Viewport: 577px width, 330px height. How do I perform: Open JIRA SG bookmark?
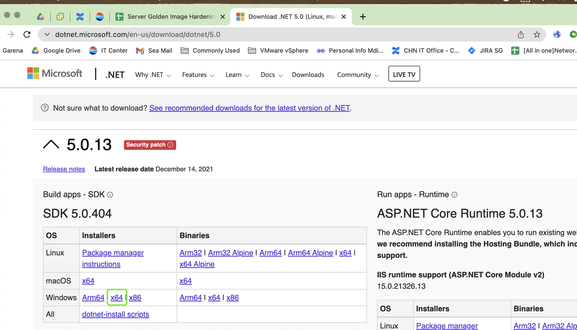pyautogui.click(x=486, y=50)
